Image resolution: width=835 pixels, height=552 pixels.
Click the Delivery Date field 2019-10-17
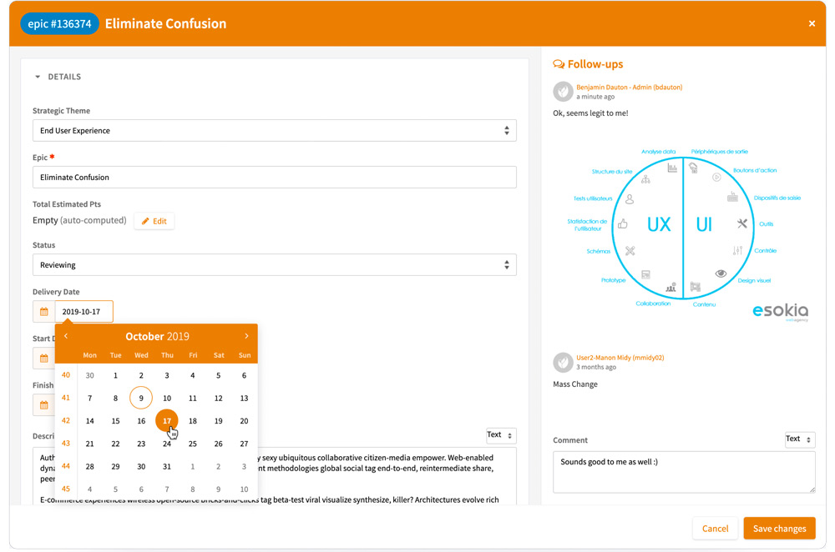tap(84, 312)
